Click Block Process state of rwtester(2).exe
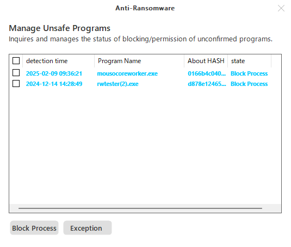 click(249, 84)
